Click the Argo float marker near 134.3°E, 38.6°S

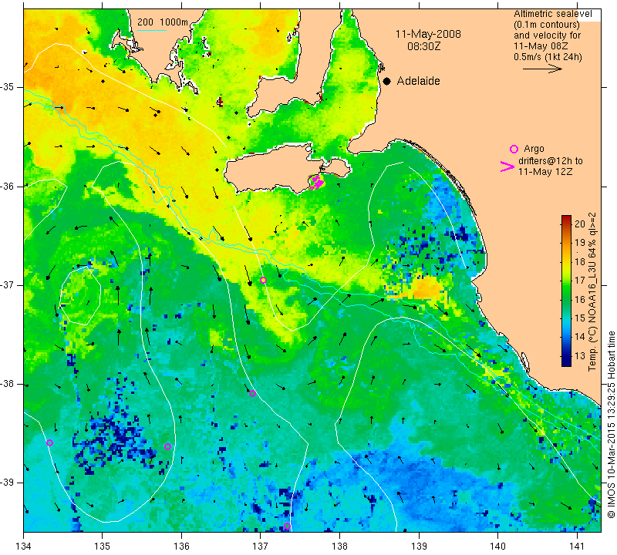49,443
